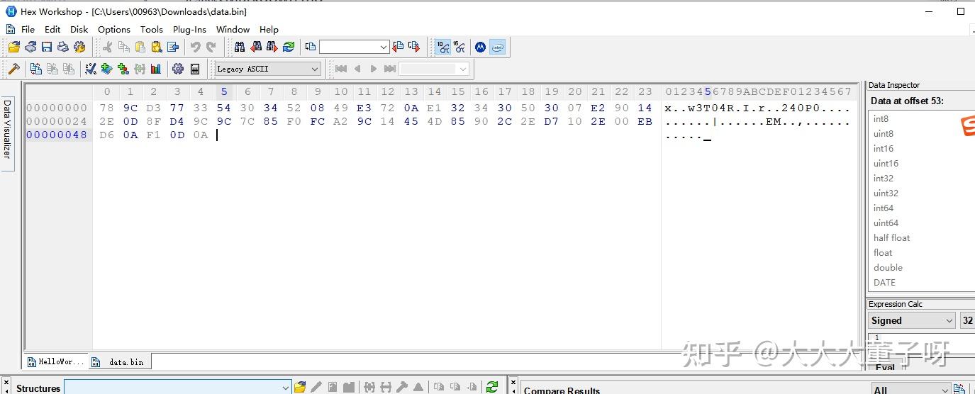Viewport: 975px width, 394px height.
Task: Click the Compare files icon
Action: [35, 69]
